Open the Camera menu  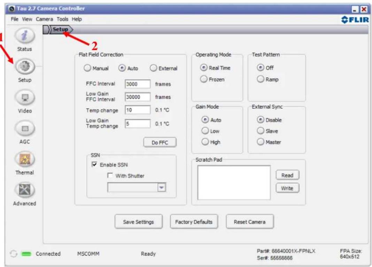(44, 19)
